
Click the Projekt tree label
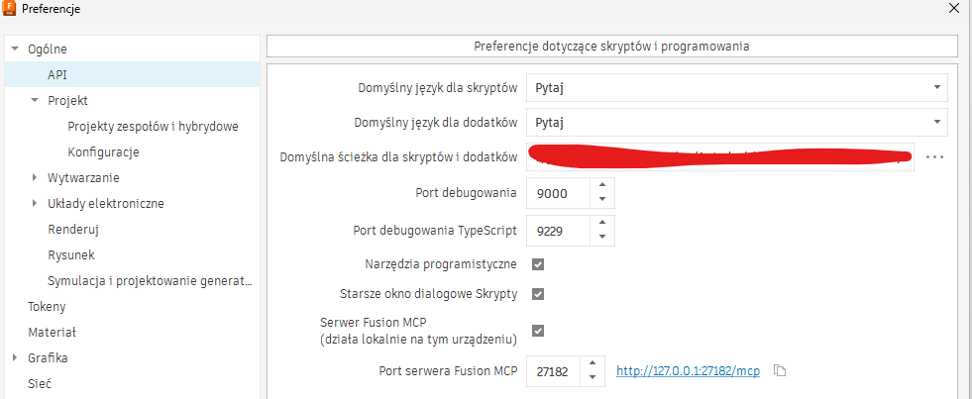(67, 100)
